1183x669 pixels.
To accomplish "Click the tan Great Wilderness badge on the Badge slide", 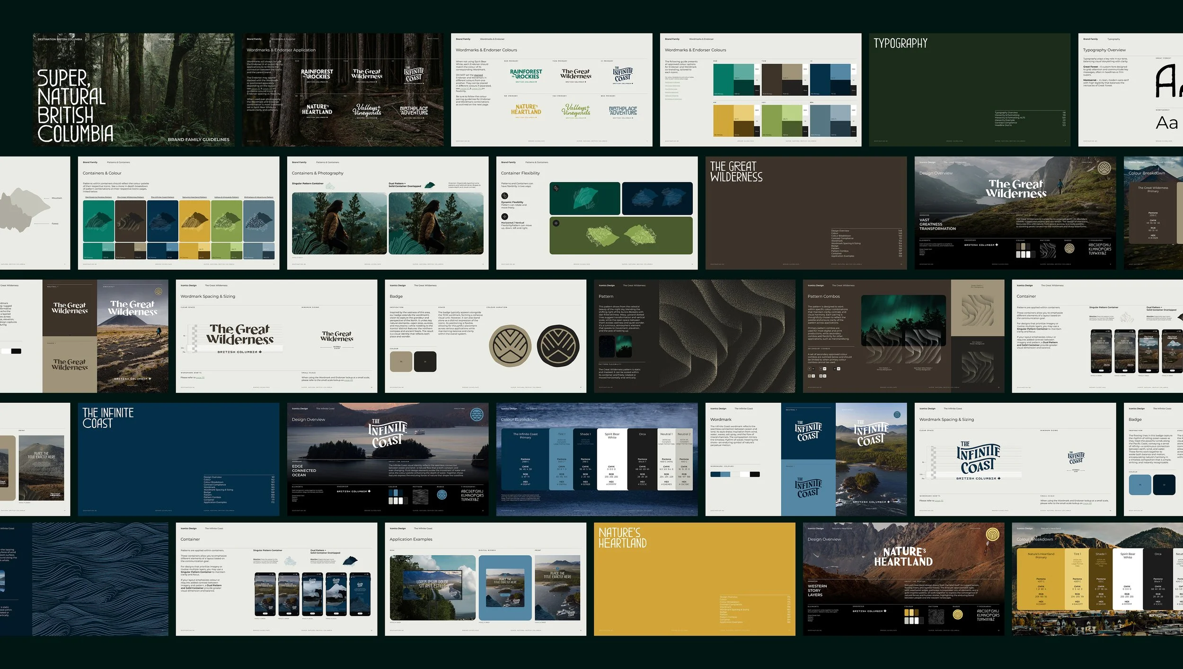I will pyautogui.click(x=510, y=347).
